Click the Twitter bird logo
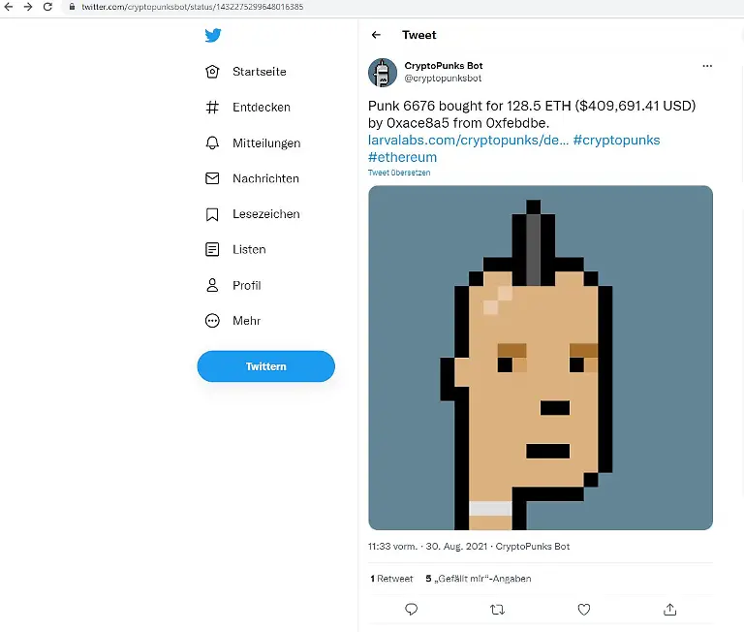This screenshot has width=744, height=632. [213, 36]
